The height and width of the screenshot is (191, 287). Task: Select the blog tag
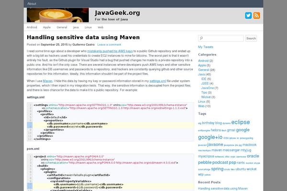pos(219,123)
